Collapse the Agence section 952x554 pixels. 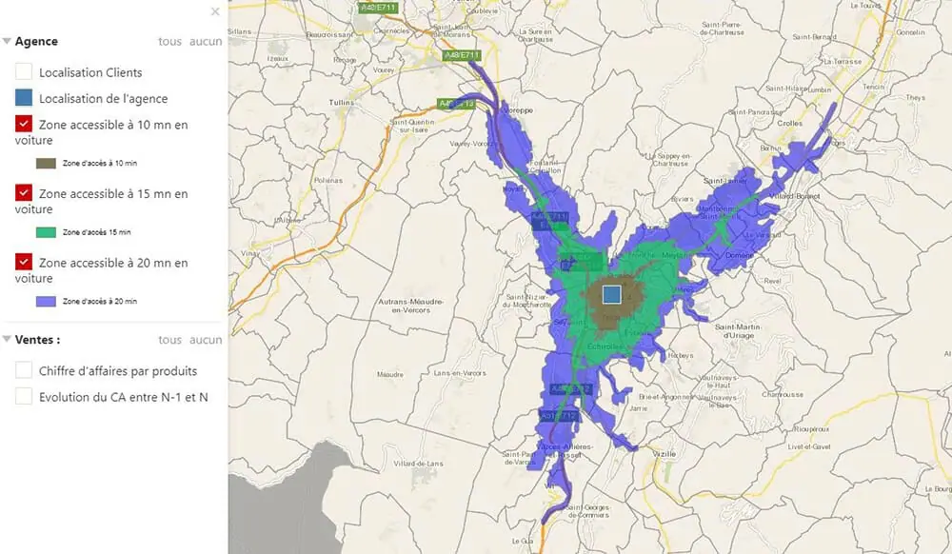pyautogui.click(x=8, y=41)
